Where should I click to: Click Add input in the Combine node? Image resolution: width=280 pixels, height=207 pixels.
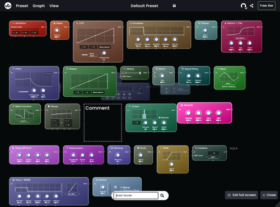click(x=198, y=156)
